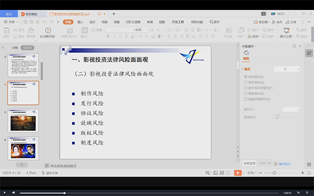Screen dimensions: 314x196
Task: Click the zoom slider handle
Action: click(274, 173)
